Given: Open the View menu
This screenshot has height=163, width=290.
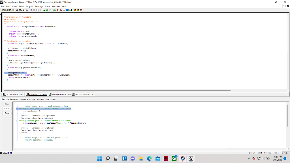Looking at the screenshot, I should click(14, 7).
